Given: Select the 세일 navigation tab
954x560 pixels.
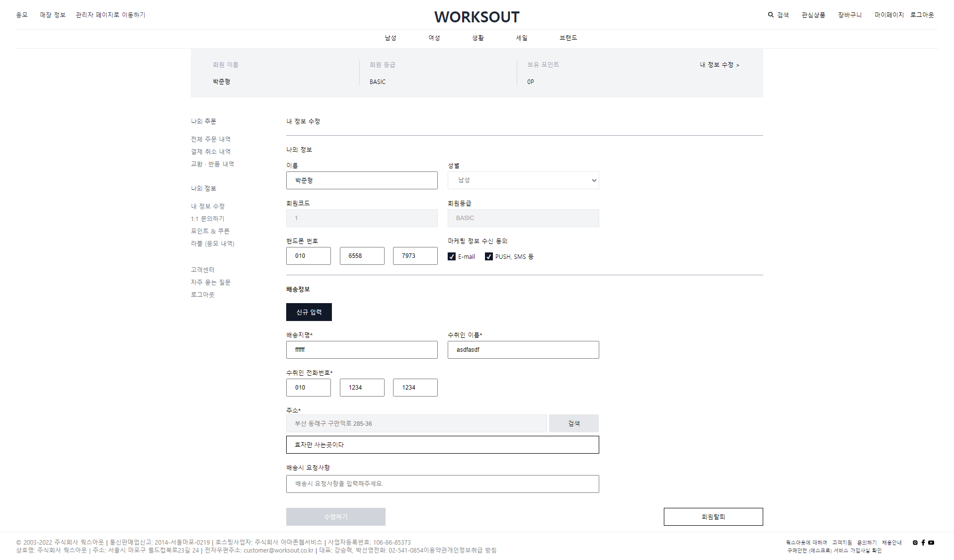Looking at the screenshot, I should (x=521, y=38).
